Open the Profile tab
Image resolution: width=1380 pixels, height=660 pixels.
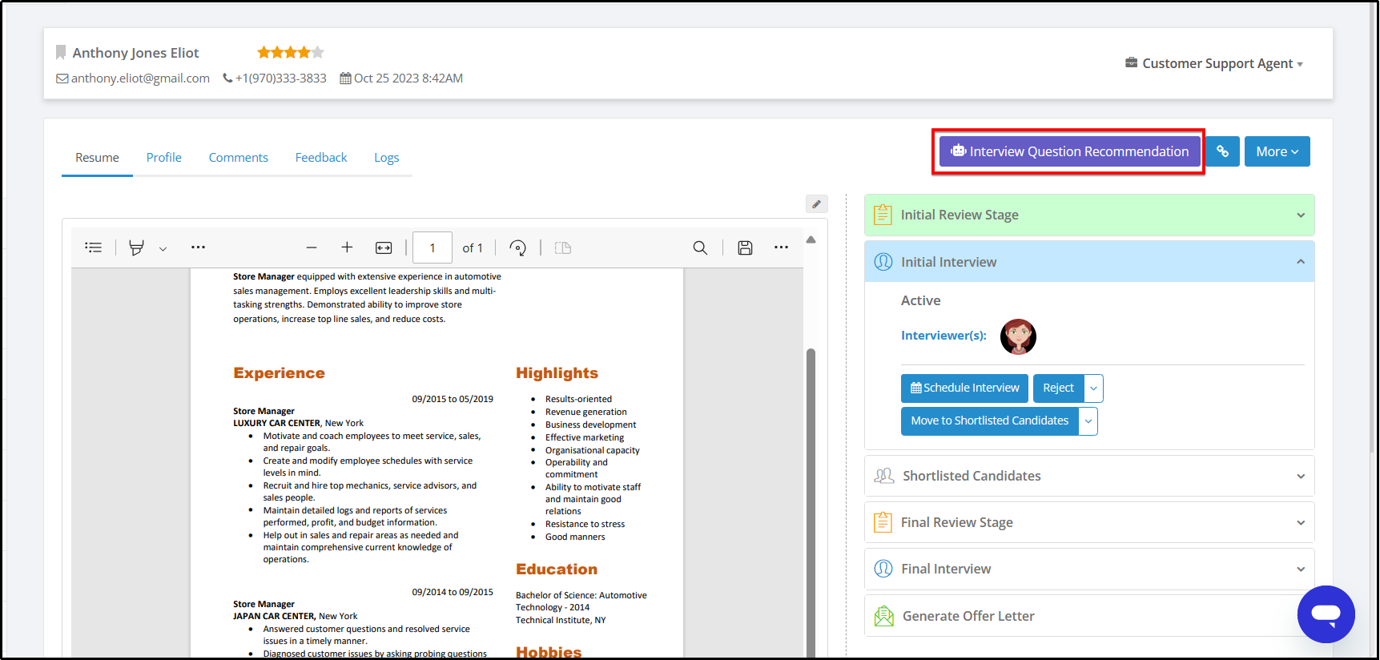pos(163,158)
